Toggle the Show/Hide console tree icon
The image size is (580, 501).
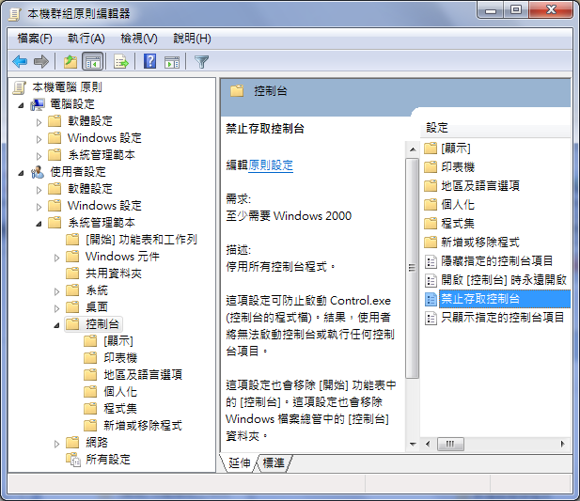[92, 61]
